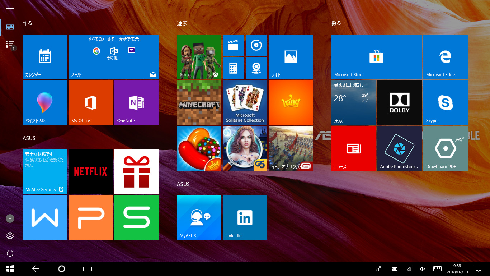Click the Windows Start button
This screenshot has height=276, width=490.
tap(10, 269)
